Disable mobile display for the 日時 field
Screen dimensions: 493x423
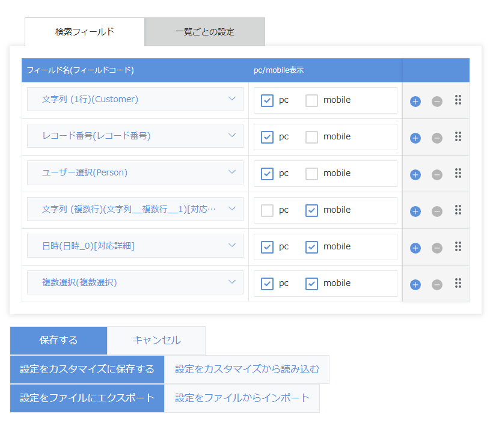coord(311,247)
